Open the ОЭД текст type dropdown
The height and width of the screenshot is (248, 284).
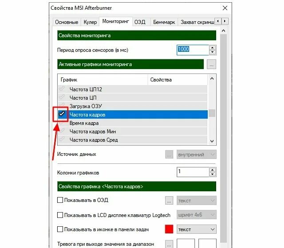(x=197, y=201)
